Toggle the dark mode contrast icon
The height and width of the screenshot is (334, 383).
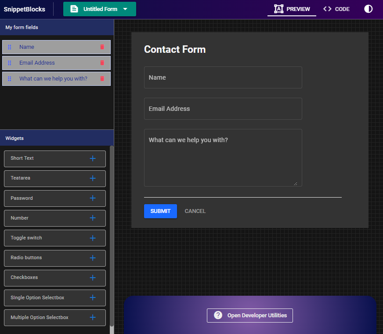point(368,9)
